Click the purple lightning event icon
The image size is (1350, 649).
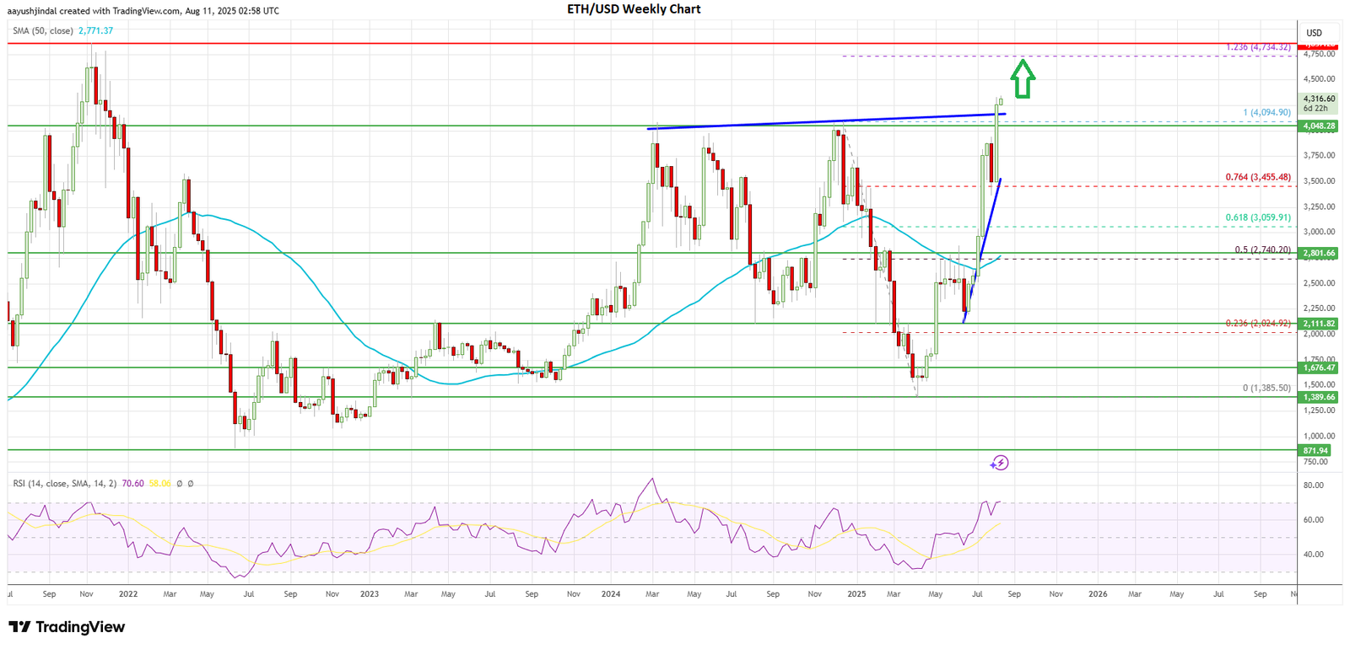coord(999,463)
